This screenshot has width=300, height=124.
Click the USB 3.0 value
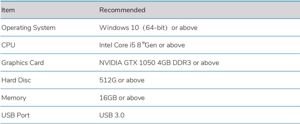pyautogui.click(x=112, y=115)
